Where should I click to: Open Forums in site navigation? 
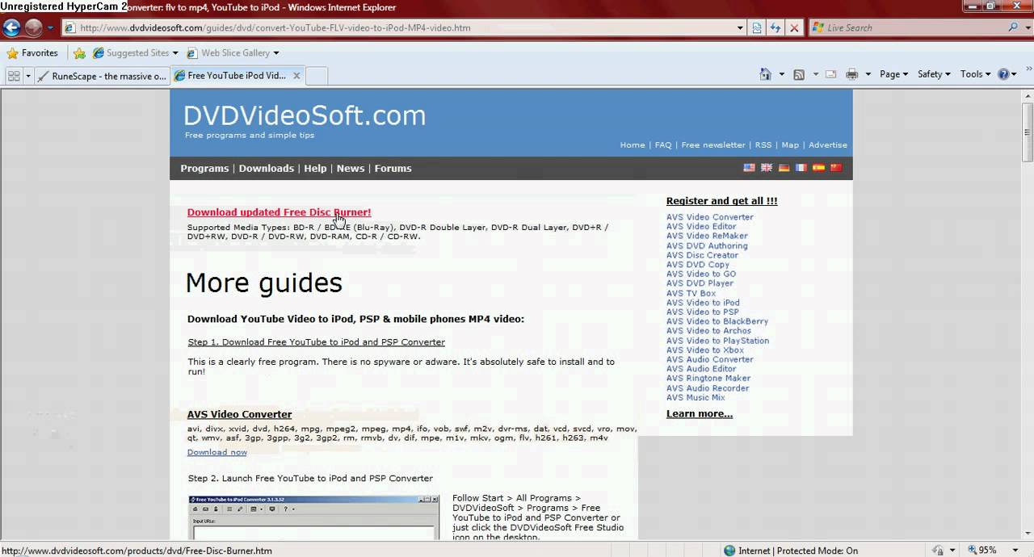(x=393, y=169)
